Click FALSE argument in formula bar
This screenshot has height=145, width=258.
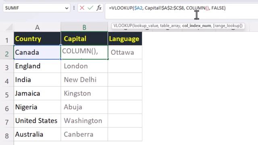(x=217, y=8)
